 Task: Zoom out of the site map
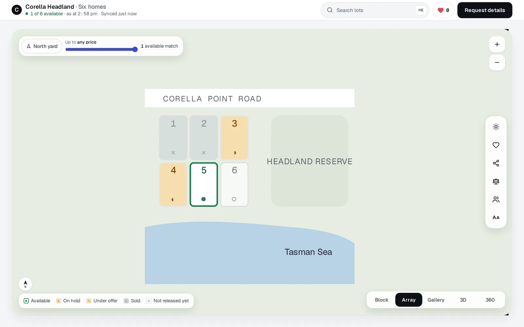click(x=497, y=62)
